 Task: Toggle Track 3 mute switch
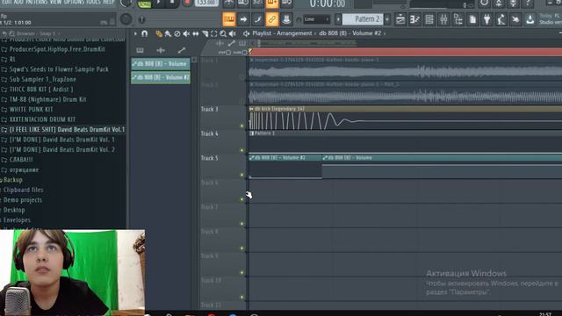(x=241, y=126)
